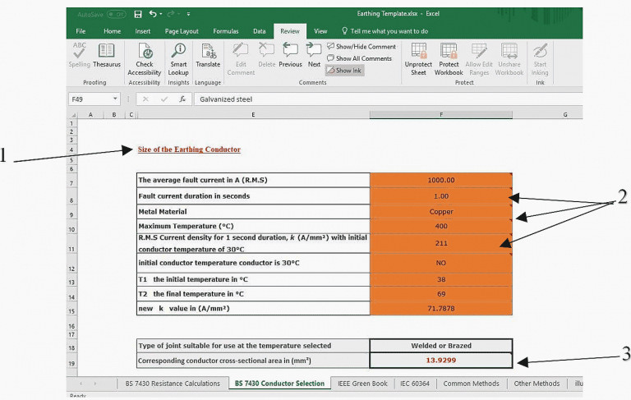
Task: Click the Undo arrow icon
Action: 153,14
